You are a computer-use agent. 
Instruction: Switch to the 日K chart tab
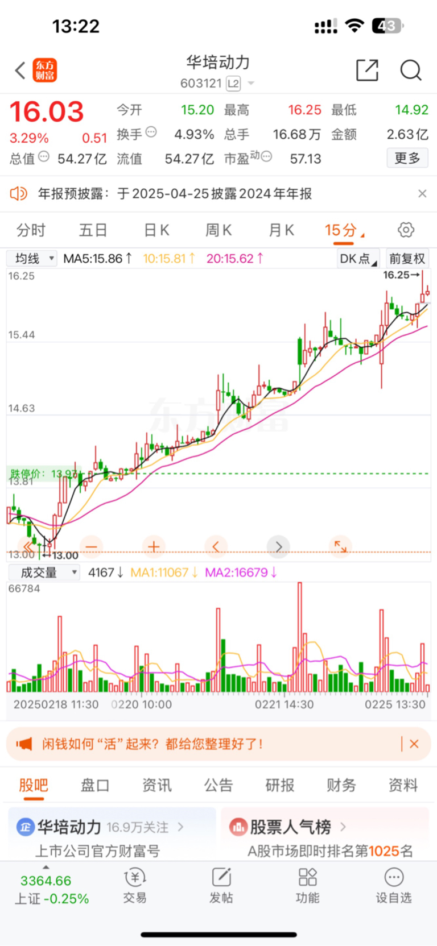(156, 230)
